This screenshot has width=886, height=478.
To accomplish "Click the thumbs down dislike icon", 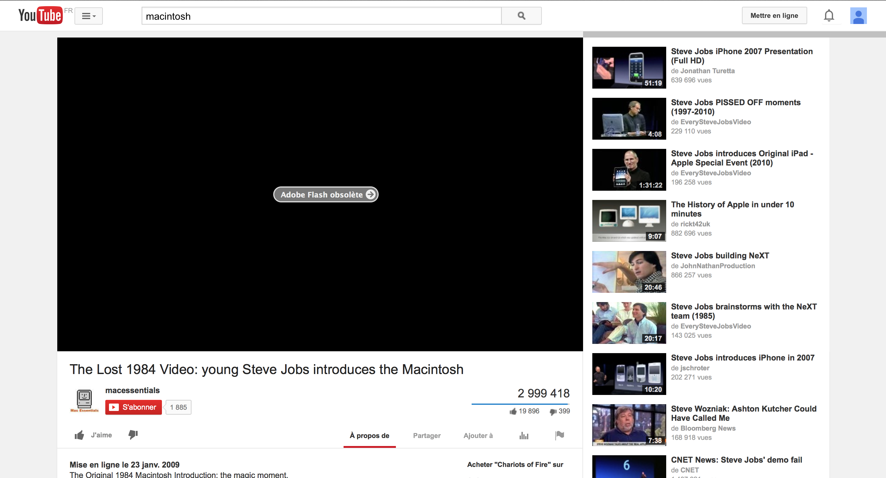I will pos(133,435).
